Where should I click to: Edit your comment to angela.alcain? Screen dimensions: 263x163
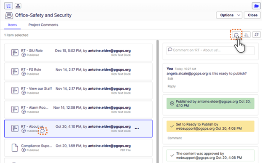point(170,79)
